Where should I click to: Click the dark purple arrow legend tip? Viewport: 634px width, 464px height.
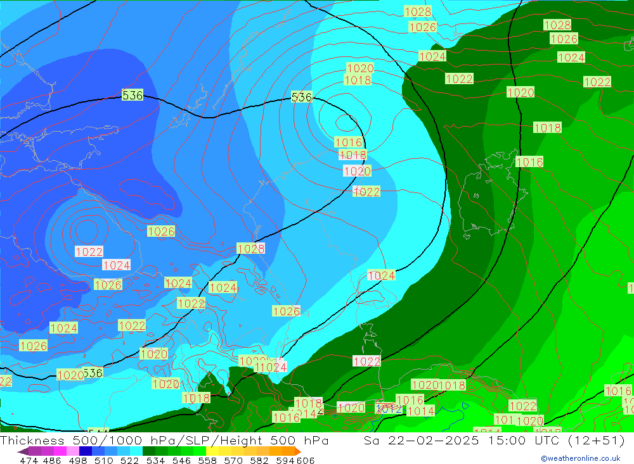[23, 451]
